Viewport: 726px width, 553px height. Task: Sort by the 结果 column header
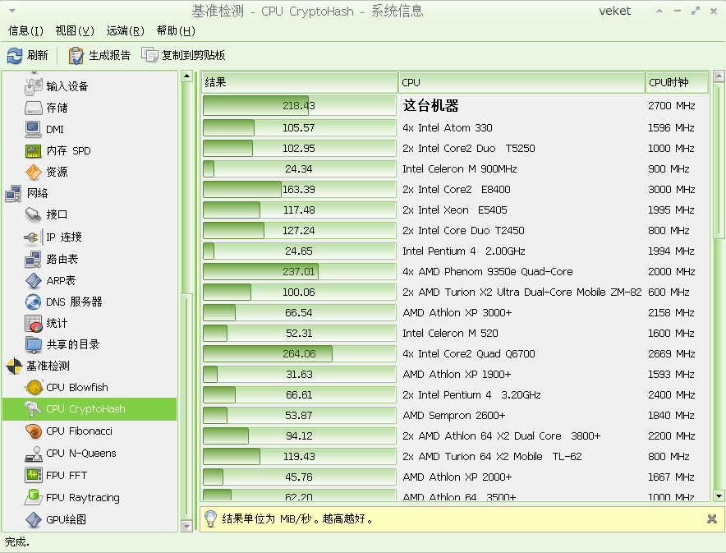point(300,82)
